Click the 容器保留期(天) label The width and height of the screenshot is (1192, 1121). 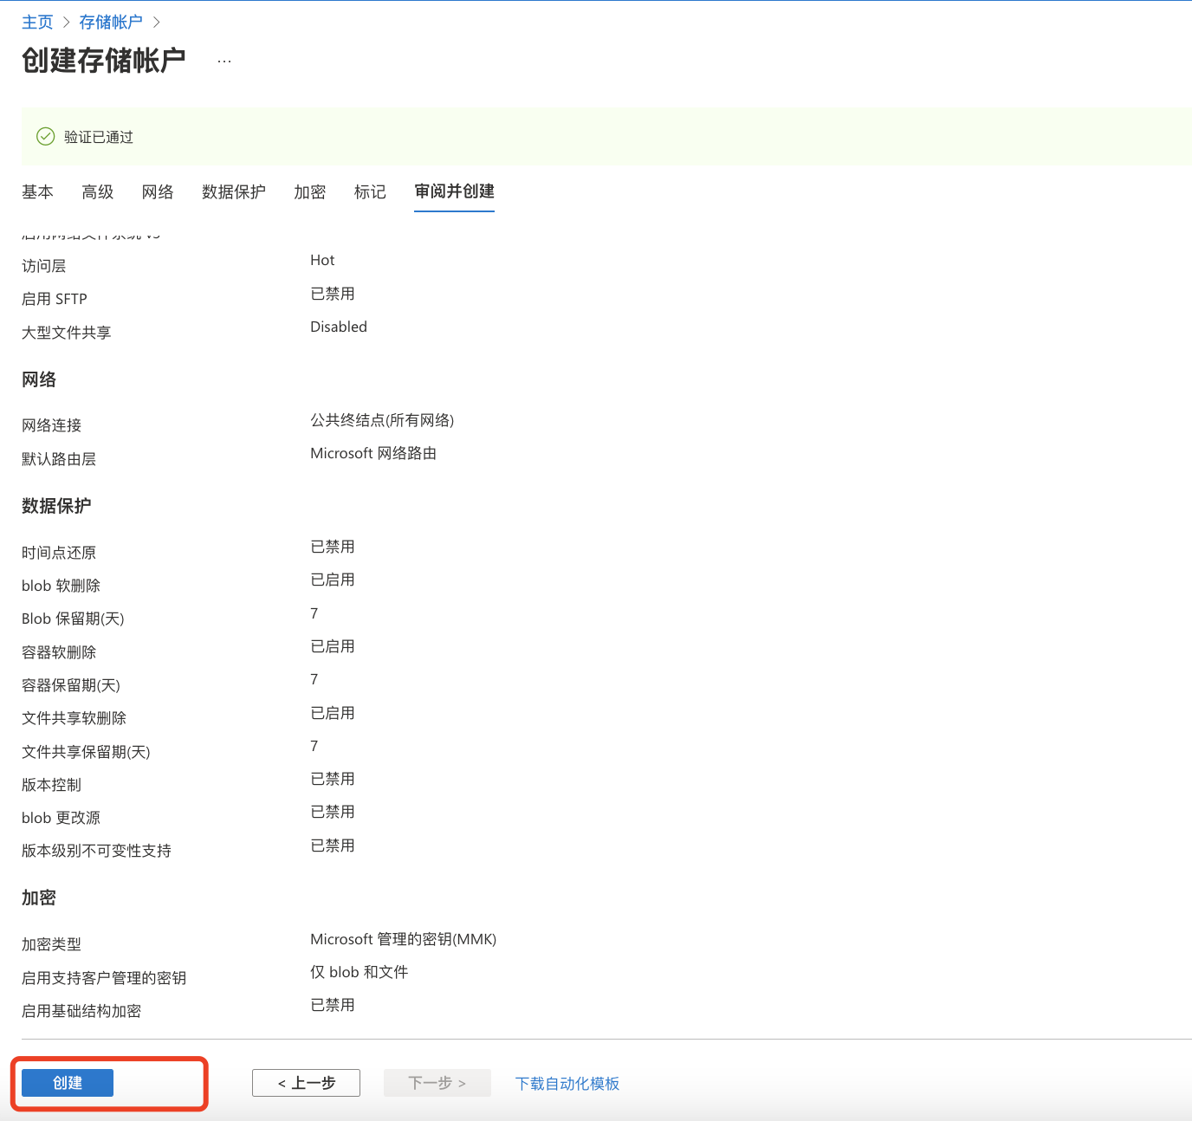pos(71,685)
